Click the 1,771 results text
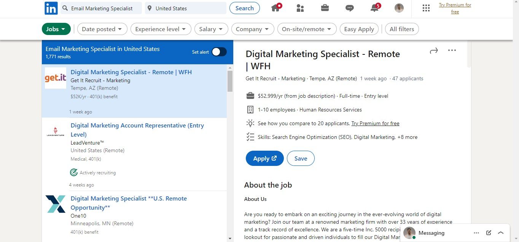This screenshot has width=519, height=242. pos(58,57)
